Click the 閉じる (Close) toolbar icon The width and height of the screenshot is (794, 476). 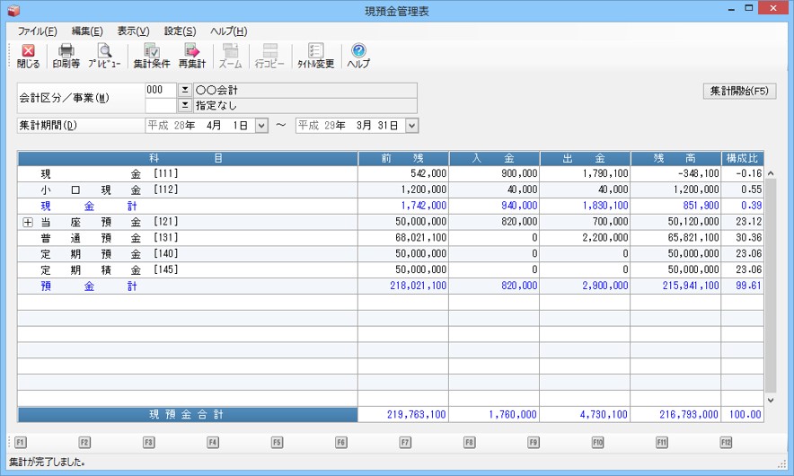pyautogui.click(x=28, y=56)
